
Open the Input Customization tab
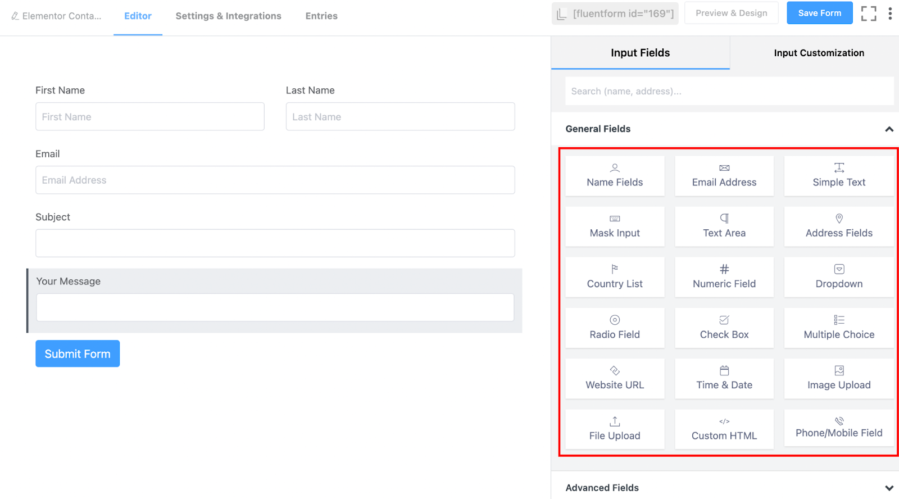click(819, 53)
